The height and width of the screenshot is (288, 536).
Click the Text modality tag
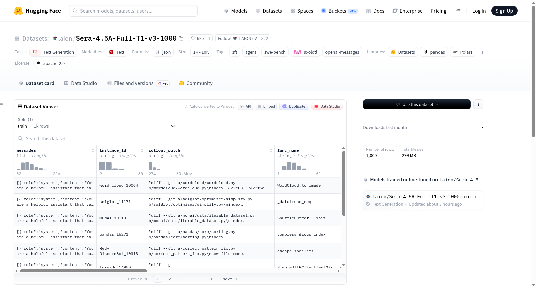click(x=117, y=52)
